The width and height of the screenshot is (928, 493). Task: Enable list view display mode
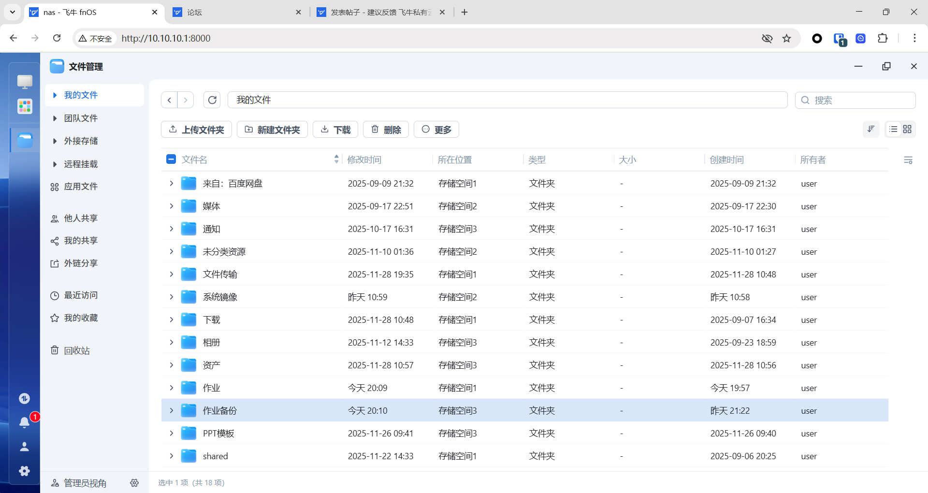[892, 129]
